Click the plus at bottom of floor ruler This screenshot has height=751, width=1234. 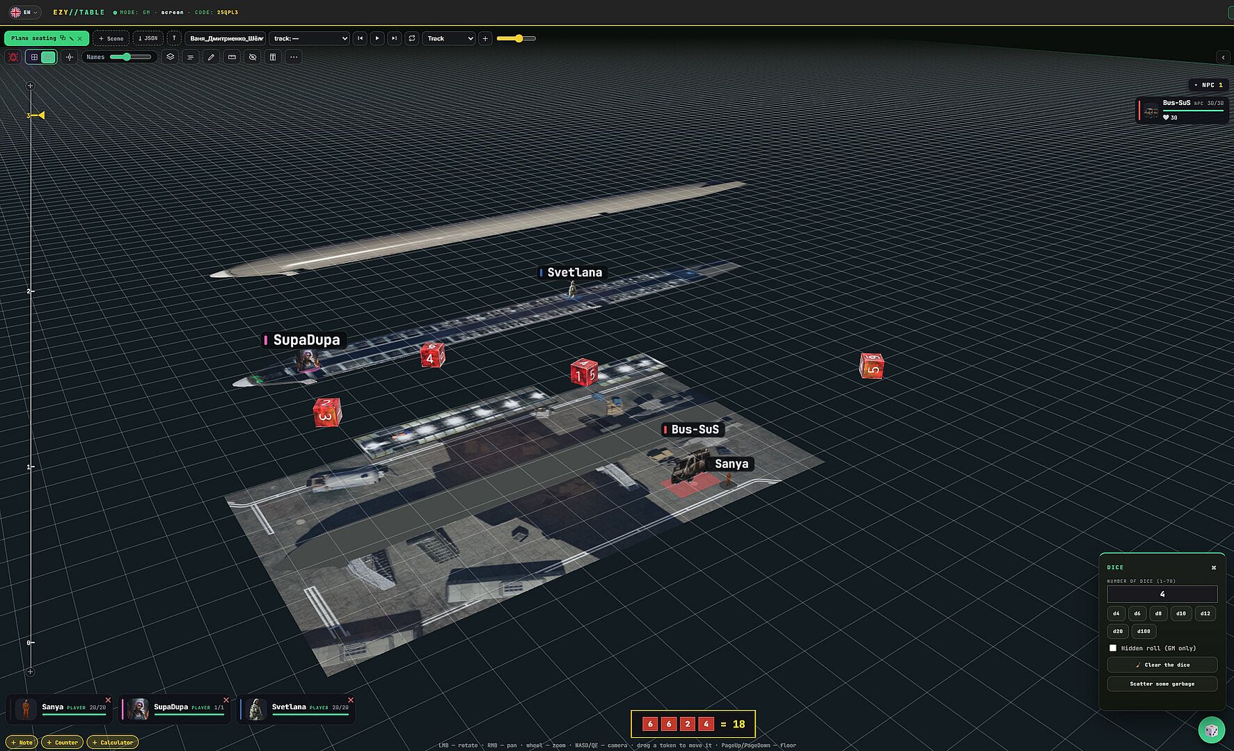(30, 672)
